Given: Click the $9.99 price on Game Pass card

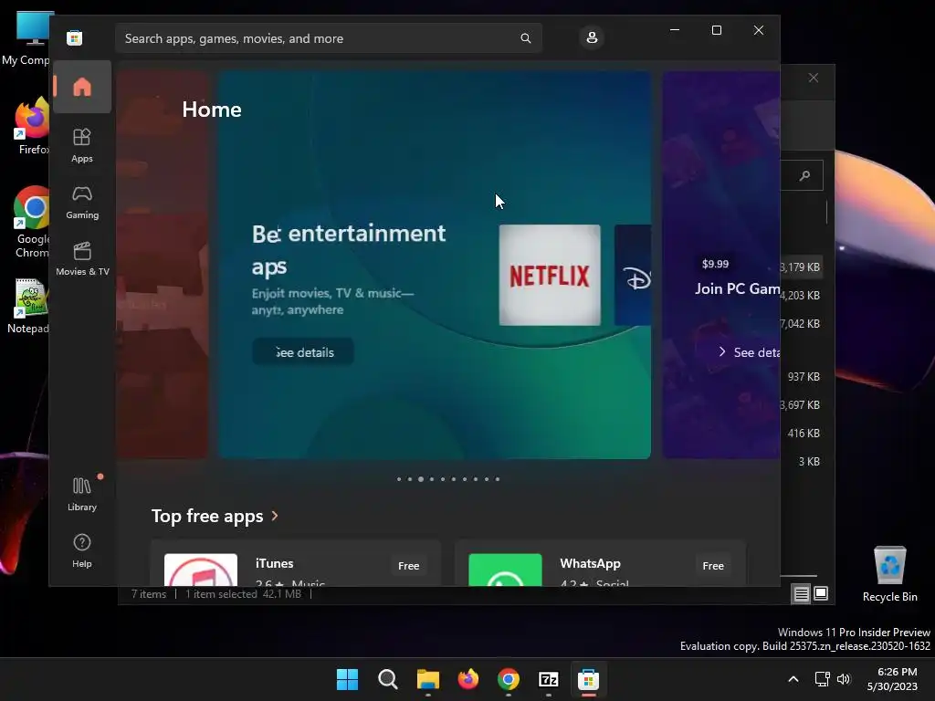Looking at the screenshot, I should click(715, 264).
